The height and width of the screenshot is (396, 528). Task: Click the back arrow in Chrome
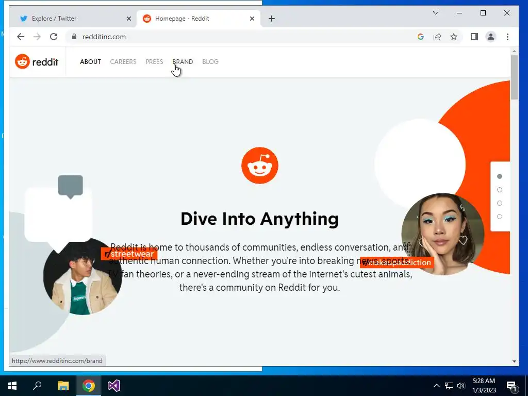point(21,37)
